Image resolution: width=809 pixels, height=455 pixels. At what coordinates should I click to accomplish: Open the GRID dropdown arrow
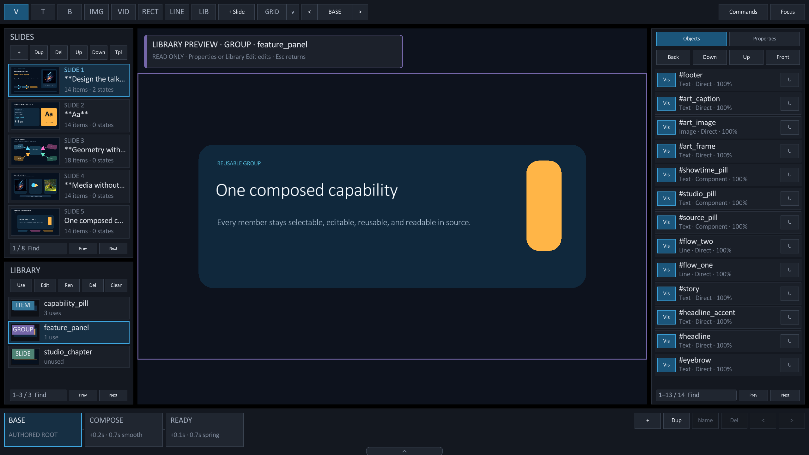293,12
